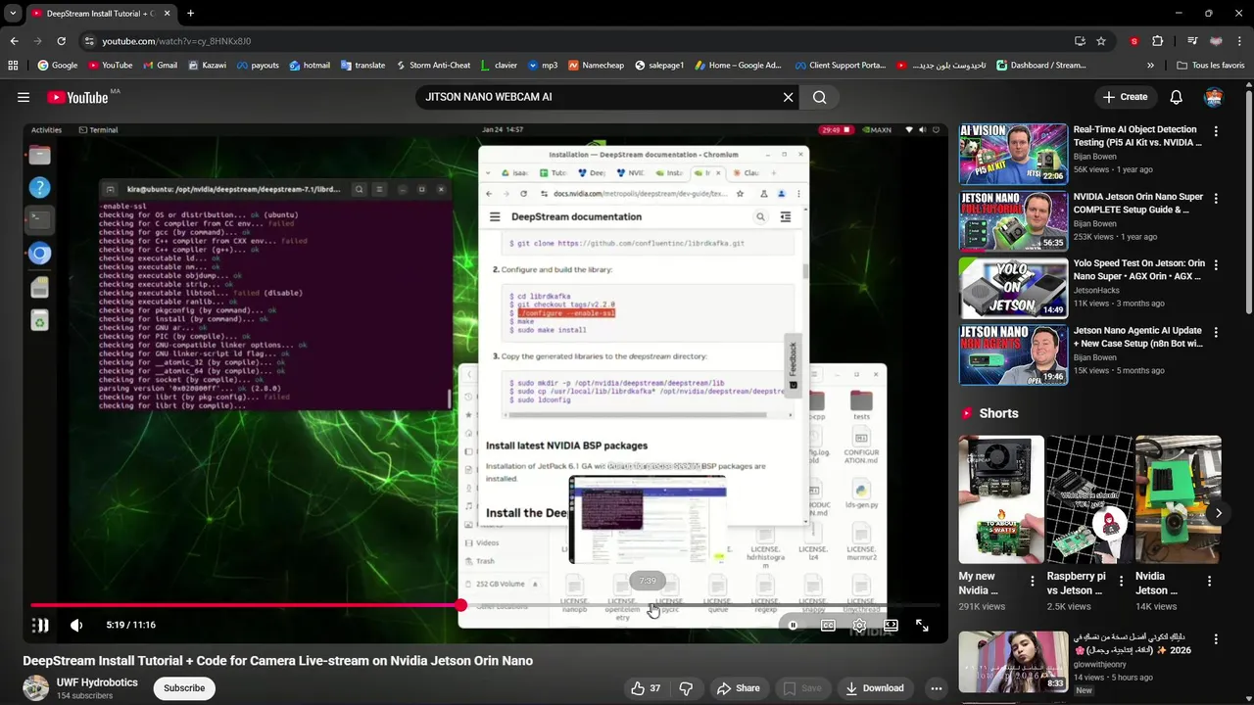Open options menu for Jetson Nano Agentic AI video
1254x705 pixels.
1216,333
